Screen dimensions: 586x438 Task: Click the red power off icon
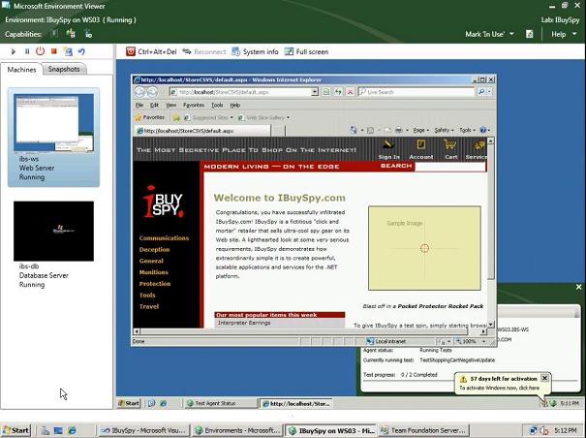[x=41, y=51]
